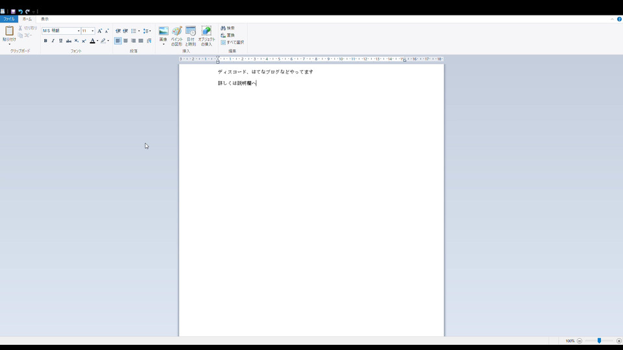Open the line spacing dropdown
The width and height of the screenshot is (623, 350).
point(147,31)
